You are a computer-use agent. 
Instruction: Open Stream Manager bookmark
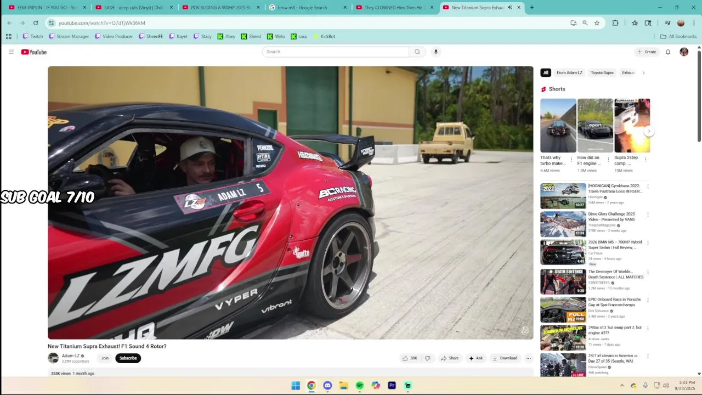[x=69, y=37]
